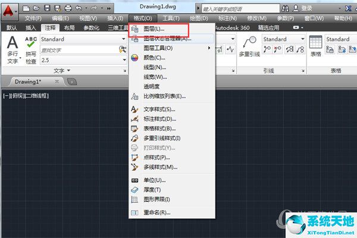Image resolution: width=357 pixels, height=238 pixels.
Task: Open the 格式(O) menu
Action: coord(143,18)
